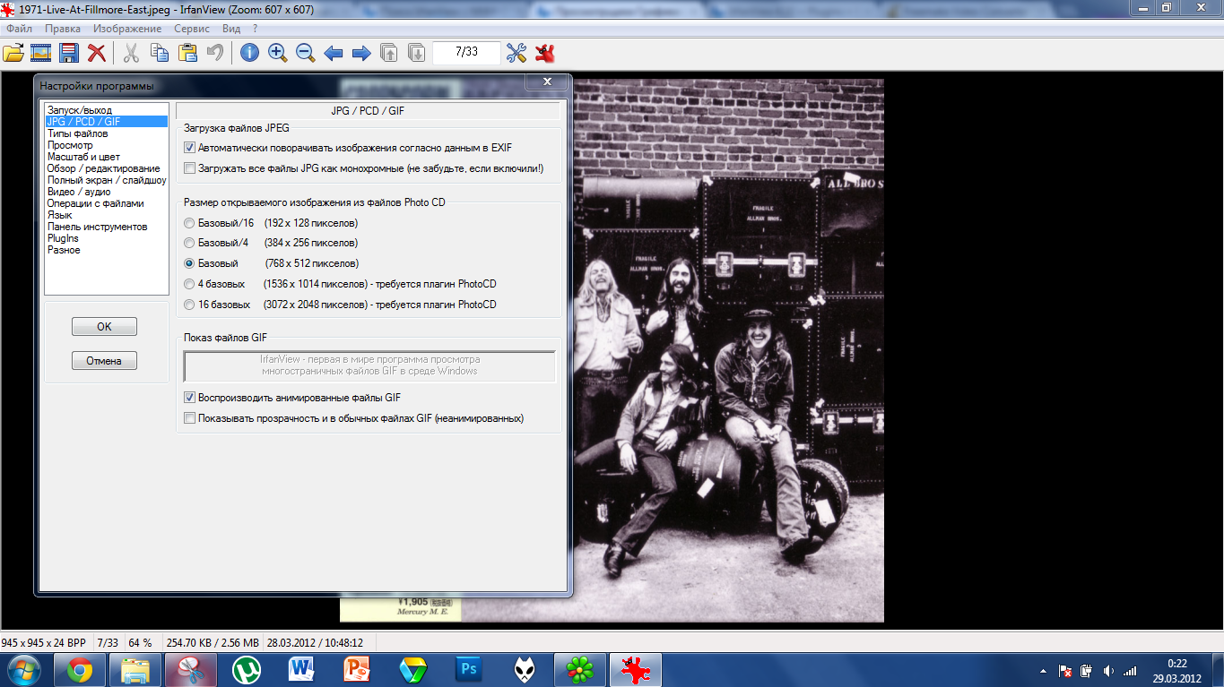Select the Базовый (768 x 512) radio button

point(189,264)
